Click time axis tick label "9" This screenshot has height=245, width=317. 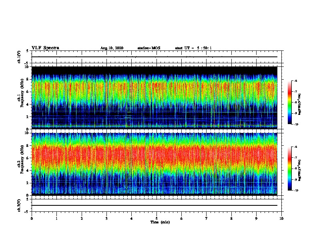(256, 219)
